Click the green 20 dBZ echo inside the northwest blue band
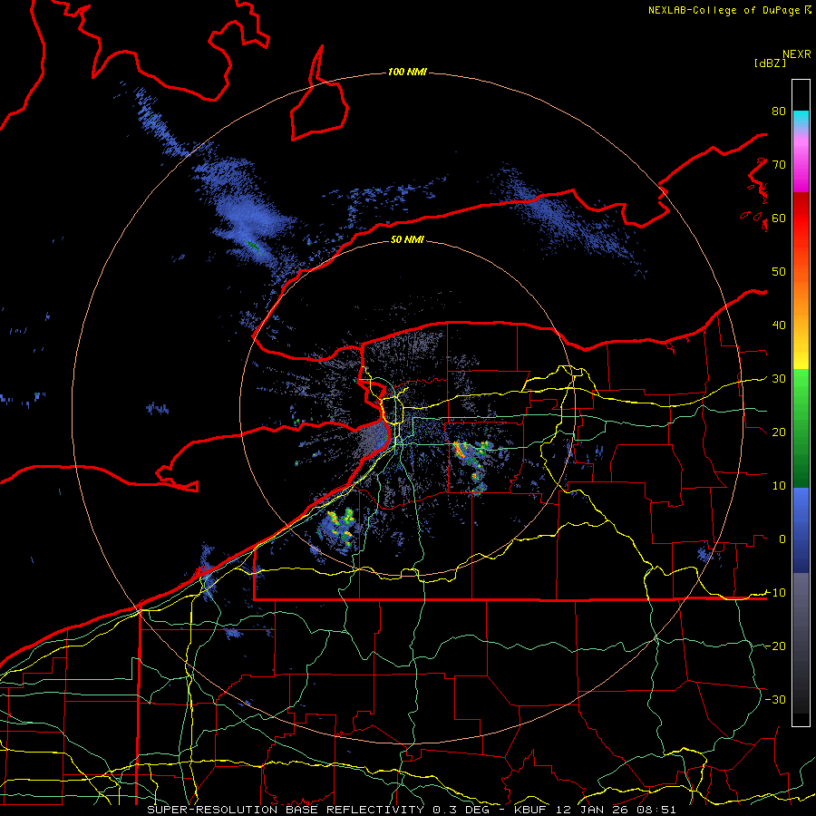The height and width of the screenshot is (816, 816). (x=253, y=245)
